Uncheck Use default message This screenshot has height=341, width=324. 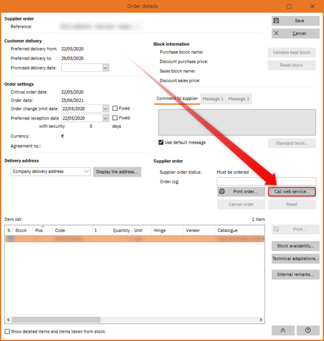161,143
